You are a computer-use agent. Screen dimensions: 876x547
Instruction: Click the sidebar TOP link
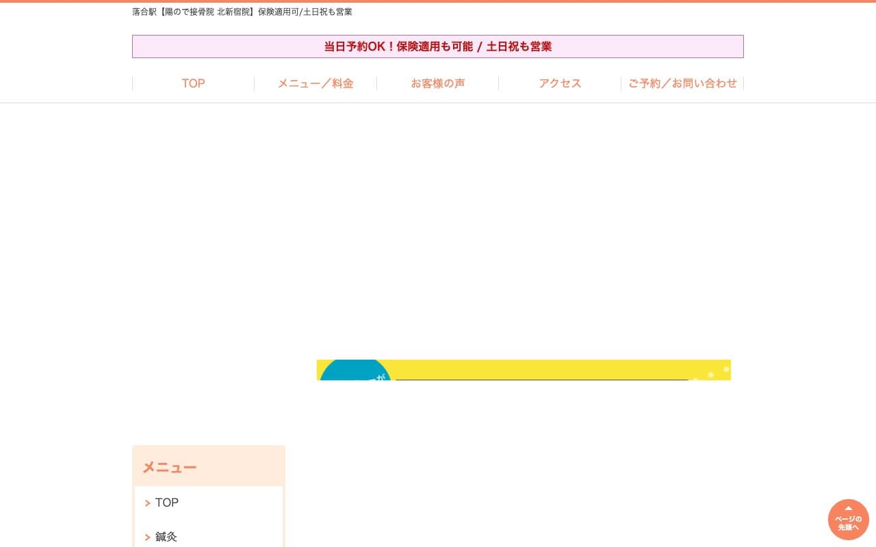(166, 503)
